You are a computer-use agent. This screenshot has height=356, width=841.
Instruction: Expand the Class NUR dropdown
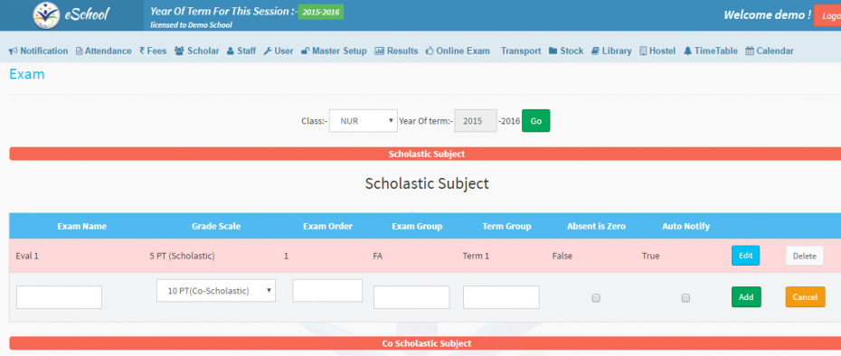pos(364,121)
